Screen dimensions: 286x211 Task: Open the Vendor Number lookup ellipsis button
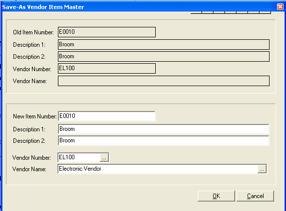[x=104, y=158]
